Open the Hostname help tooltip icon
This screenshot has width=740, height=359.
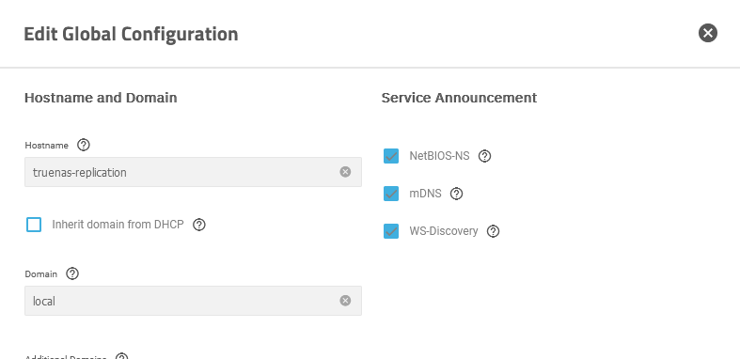(x=84, y=145)
